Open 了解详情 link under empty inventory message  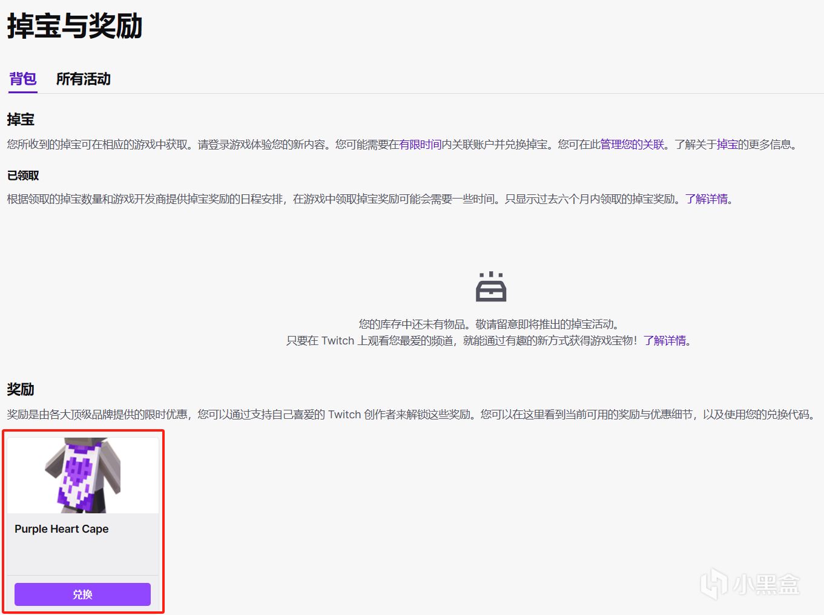tap(665, 341)
